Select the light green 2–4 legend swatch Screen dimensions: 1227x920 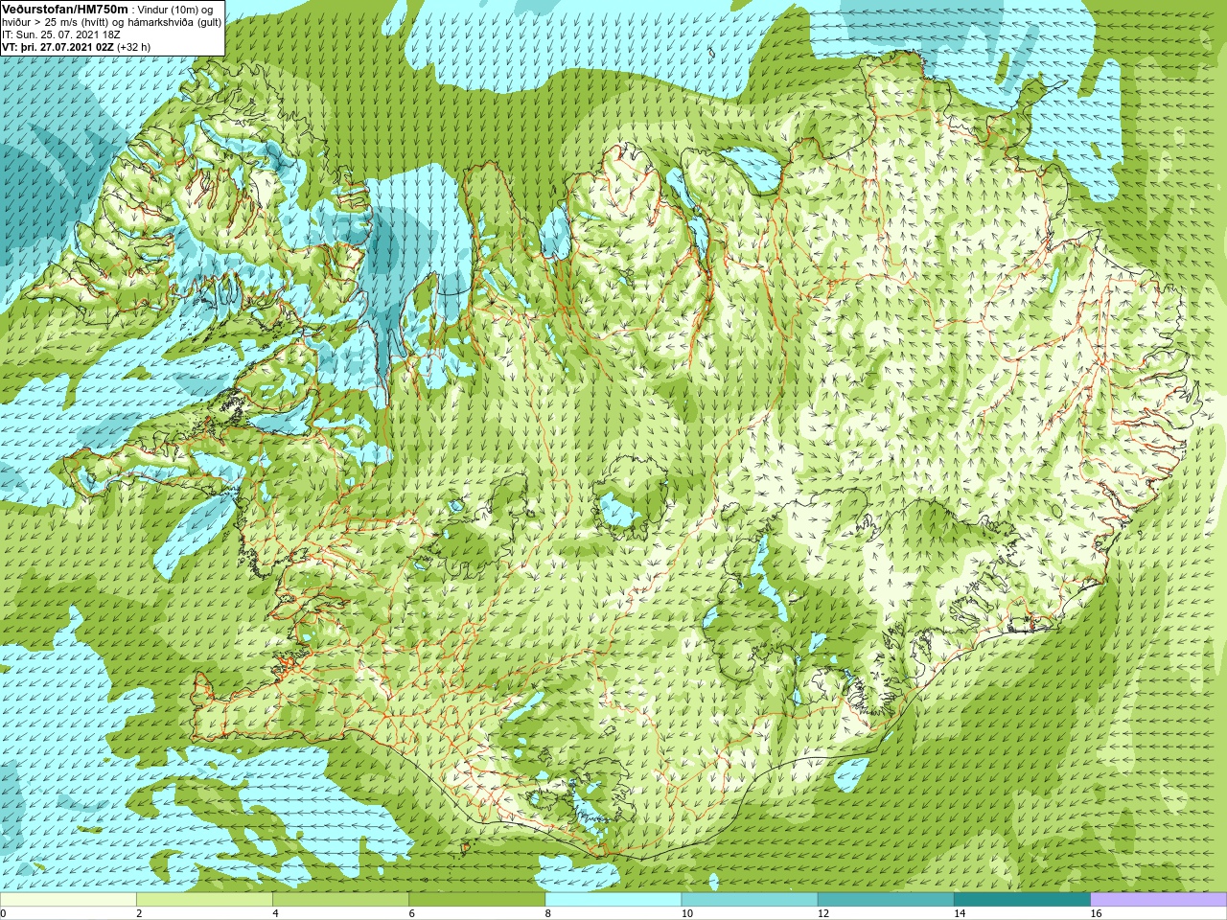[204, 900]
